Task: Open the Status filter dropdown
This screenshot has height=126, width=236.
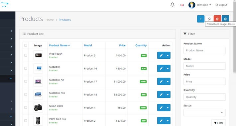Action: [204, 112]
